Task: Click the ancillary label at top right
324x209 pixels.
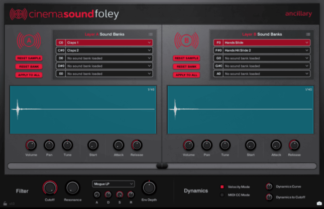Action: pos(298,14)
